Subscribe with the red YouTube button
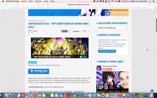This screenshot has width=157, height=98. pos(107,69)
